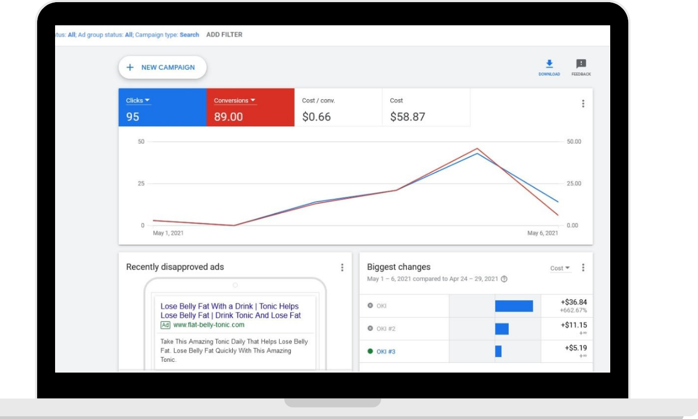Open the chart overflow menu (three dots)

[x=582, y=103]
